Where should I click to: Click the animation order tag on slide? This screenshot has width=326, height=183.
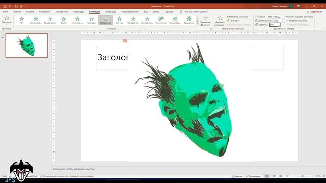click(x=125, y=41)
